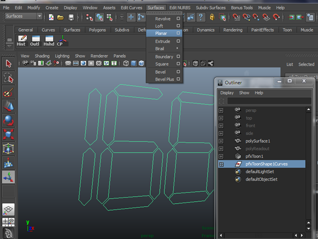Select the Scale tool cube icon
This screenshot has height=239, width=318.
[x=8, y=134]
